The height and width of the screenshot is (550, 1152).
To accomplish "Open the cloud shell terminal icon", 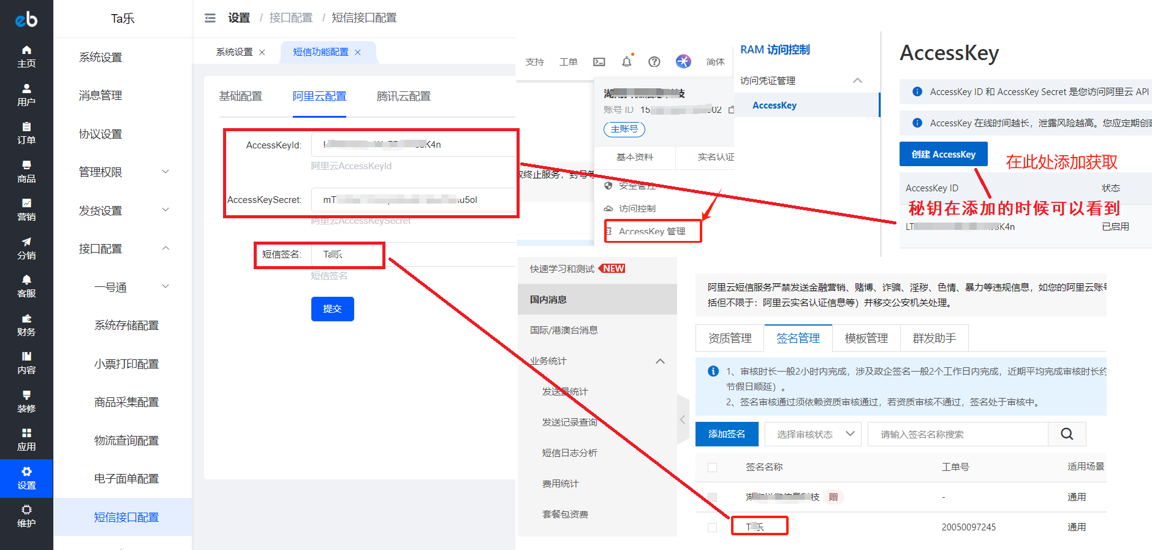I will pyautogui.click(x=599, y=62).
